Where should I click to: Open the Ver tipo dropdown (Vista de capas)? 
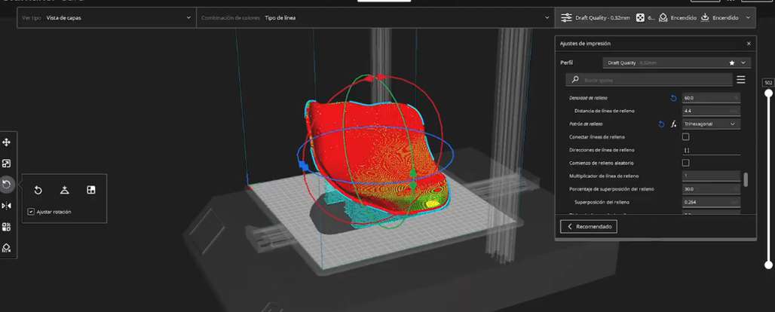point(106,18)
